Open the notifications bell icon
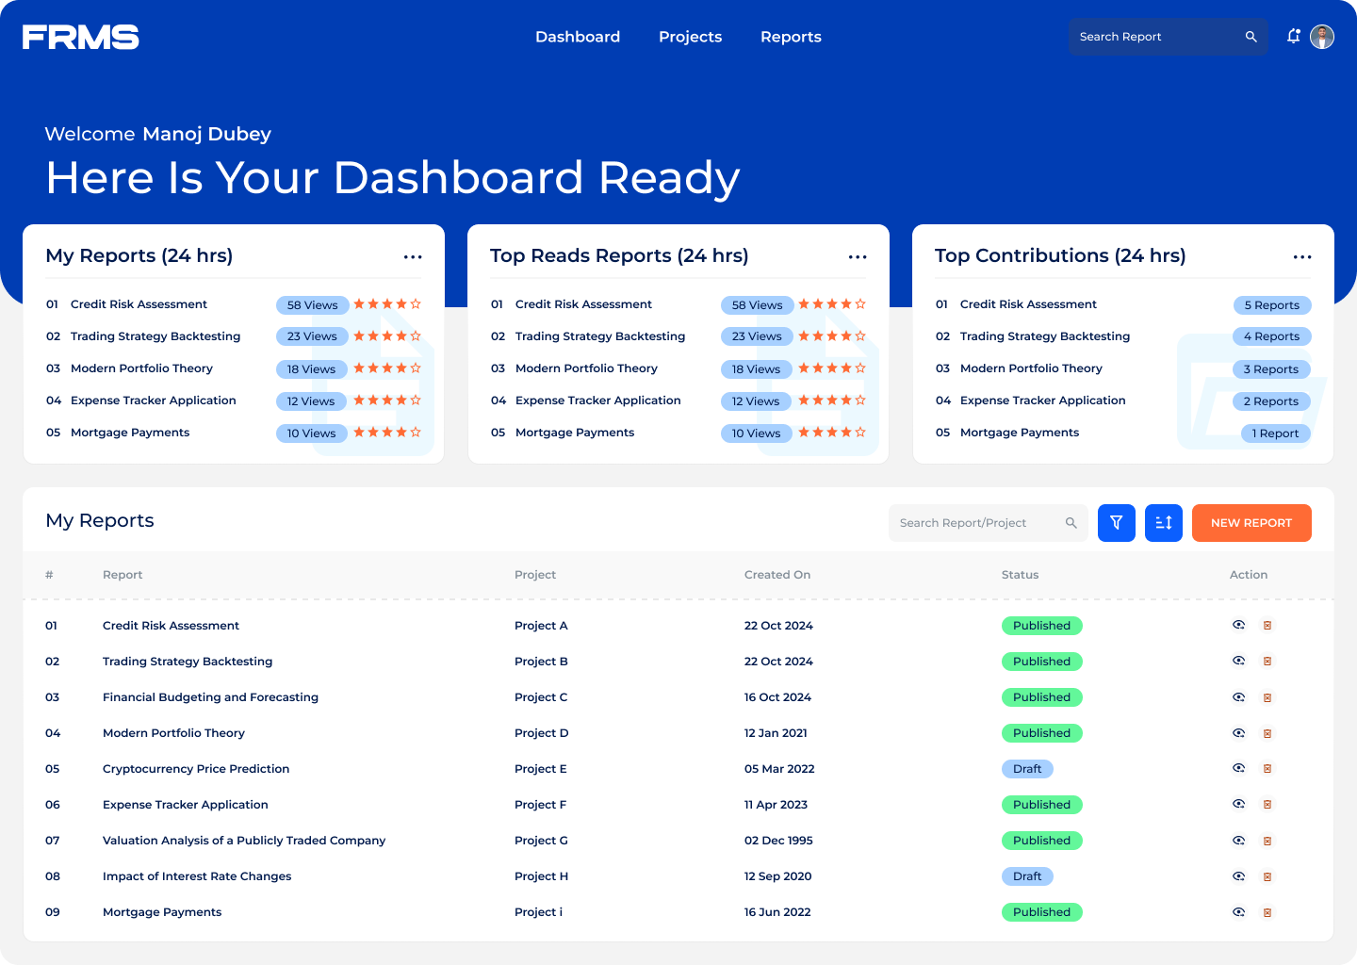This screenshot has width=1357, height=965. (x=1293, y=37)
